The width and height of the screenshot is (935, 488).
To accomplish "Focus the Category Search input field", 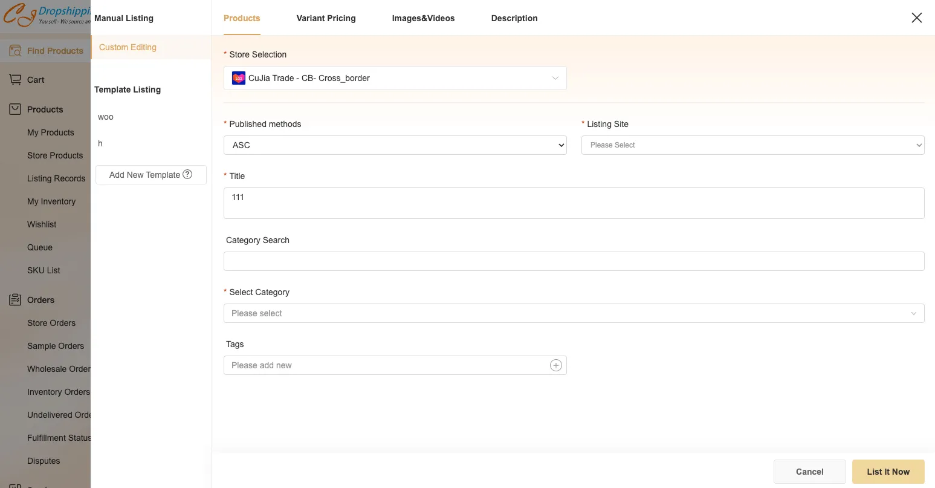I will [x=574, y=261].
